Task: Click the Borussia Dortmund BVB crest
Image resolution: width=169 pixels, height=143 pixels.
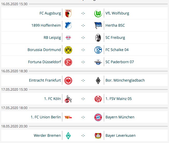Action: (68, 50)
